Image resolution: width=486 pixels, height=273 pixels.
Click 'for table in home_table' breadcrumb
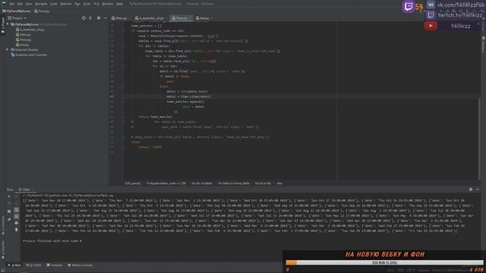[234, 184]
